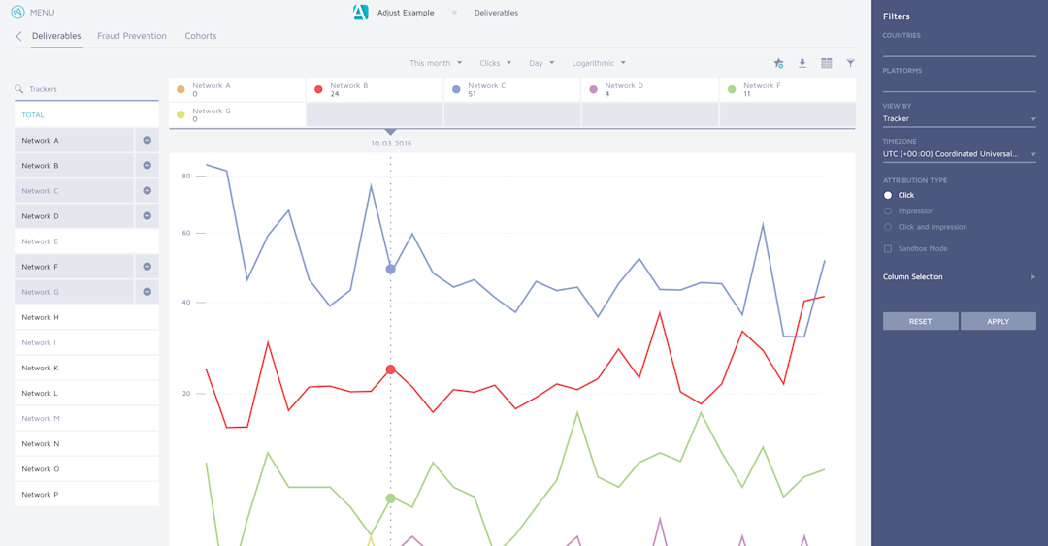This screenshot has height=546, width=1048.
Task: Switch to table view icon
Action: (x=827, y=63)
